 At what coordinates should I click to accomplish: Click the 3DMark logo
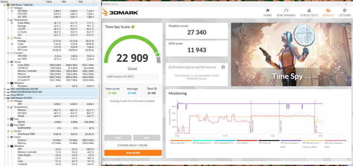tap(120, 12)
